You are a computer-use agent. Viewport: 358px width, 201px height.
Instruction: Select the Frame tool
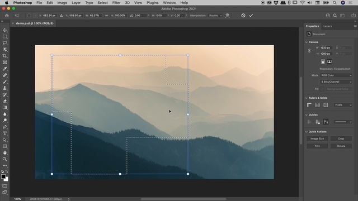tap(5, 62)
